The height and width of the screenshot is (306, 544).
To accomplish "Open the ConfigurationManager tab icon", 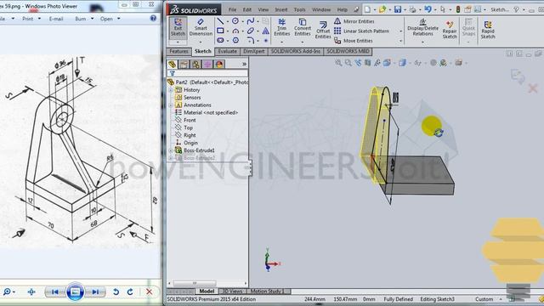I will coord(195,65).
